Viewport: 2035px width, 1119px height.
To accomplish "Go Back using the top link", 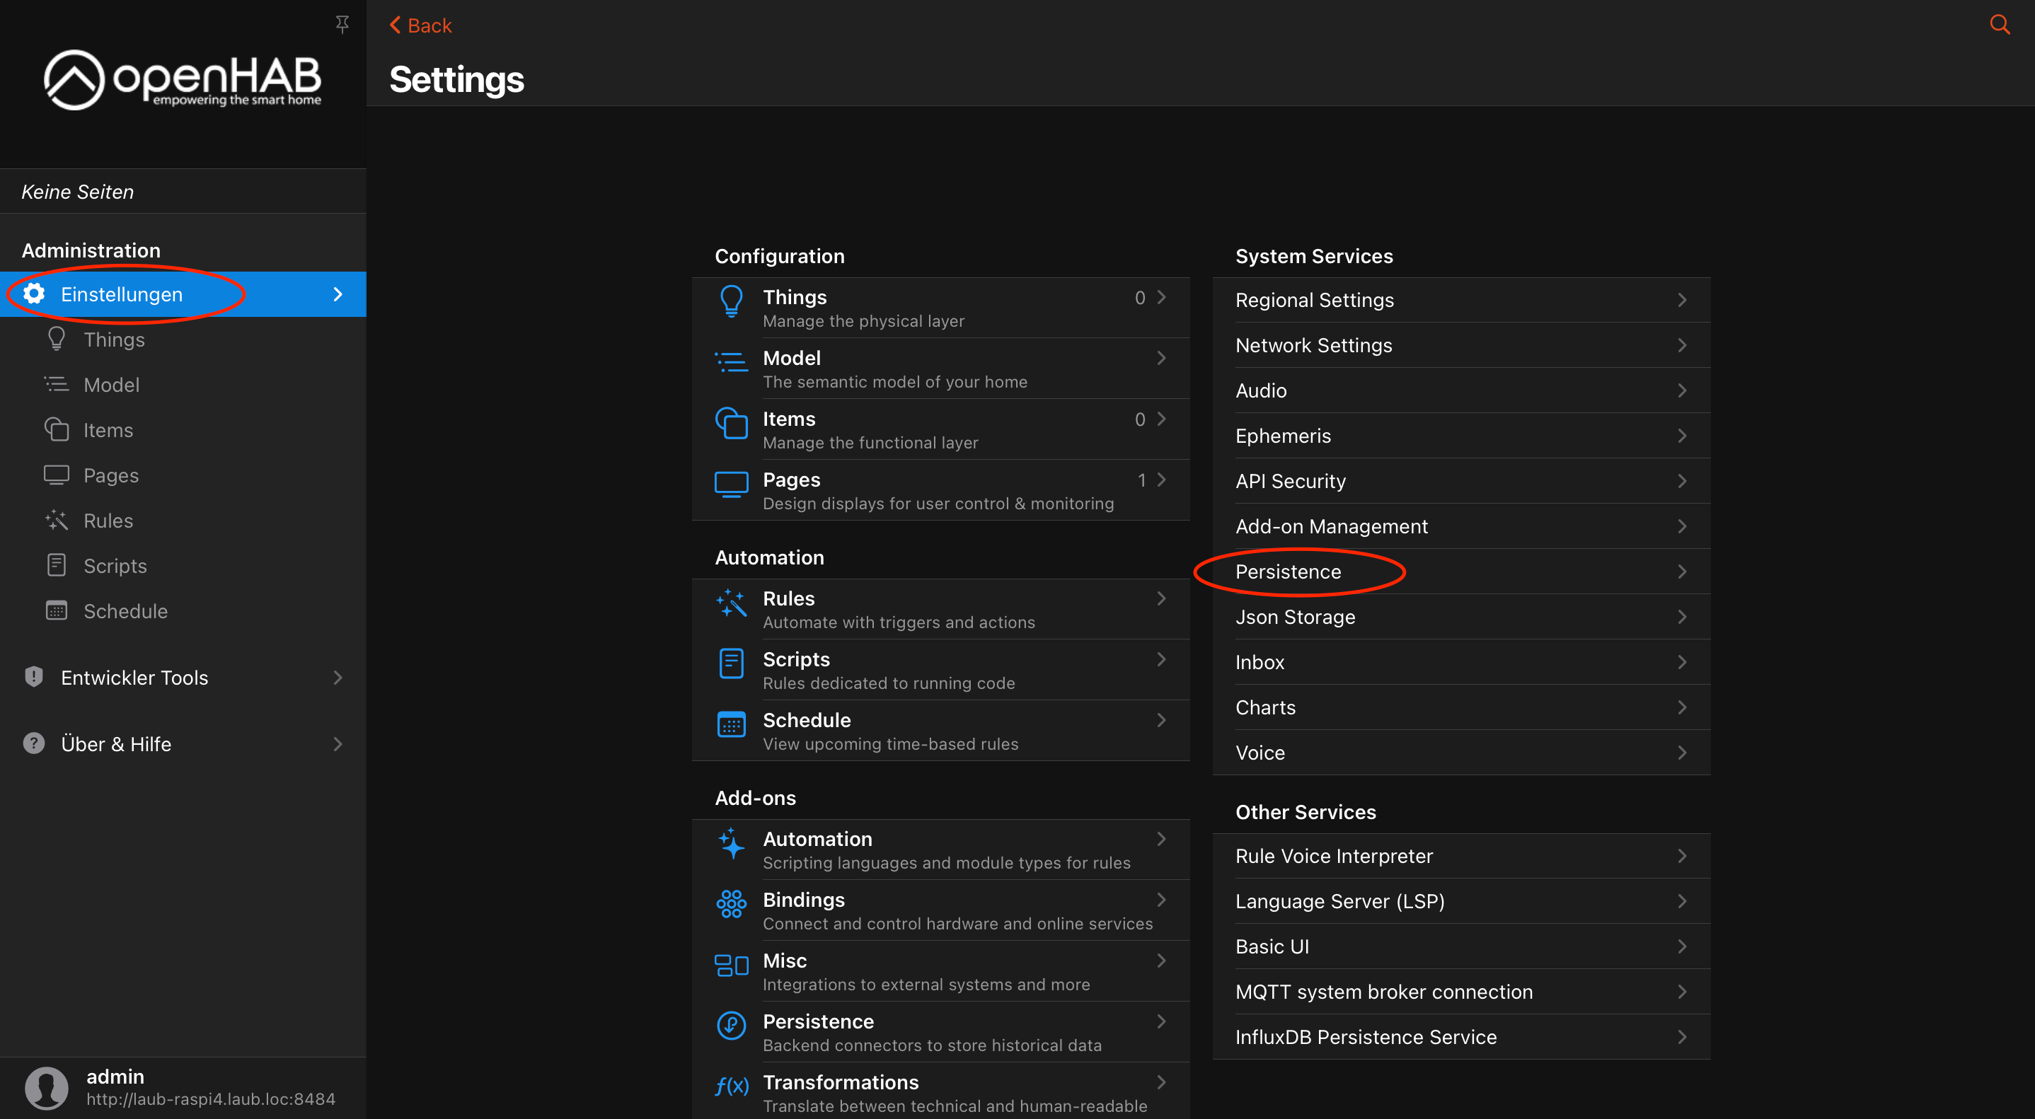I will pos(420,25).
